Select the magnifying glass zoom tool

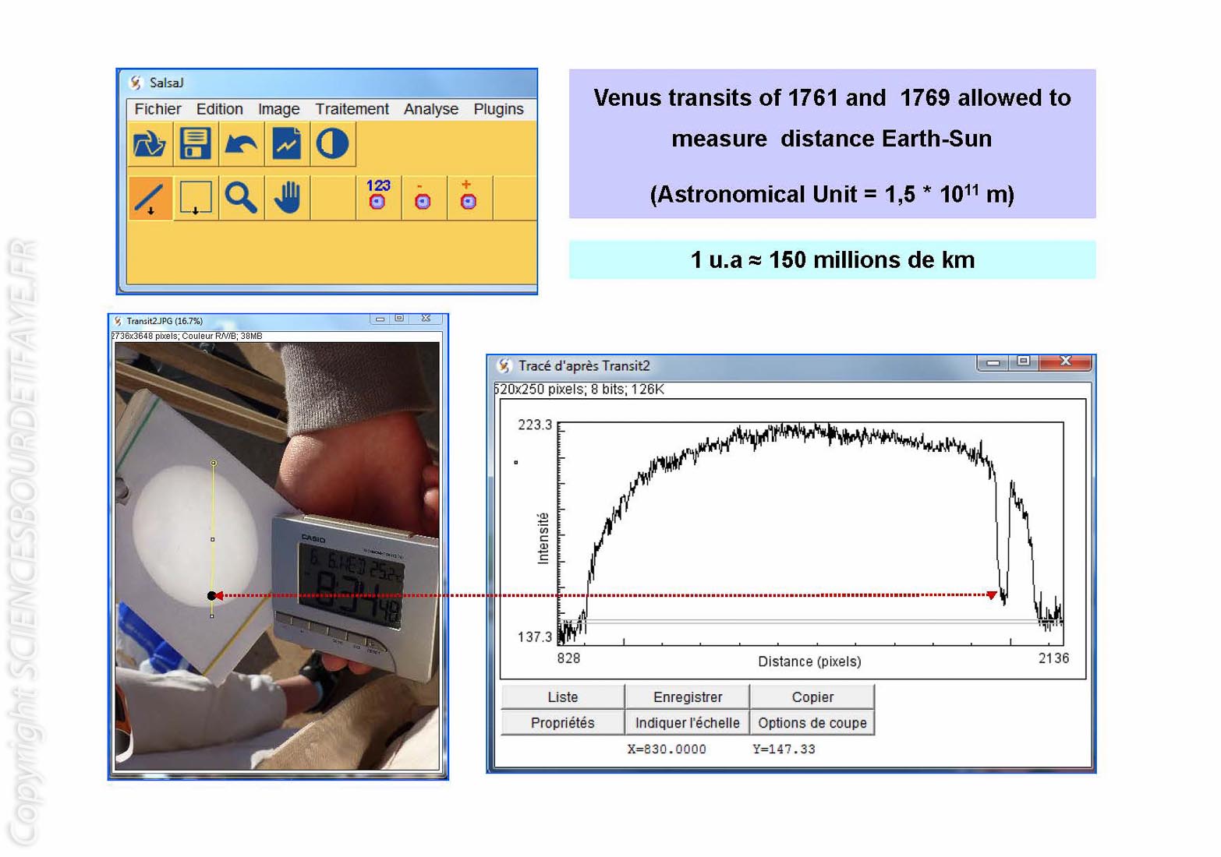[x=241, y=198]
